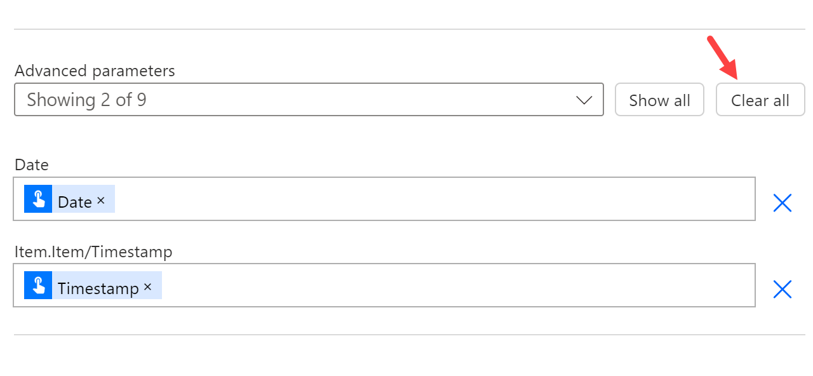Click the Date field label
Screen dimensions: 813x376
[32, 165]
